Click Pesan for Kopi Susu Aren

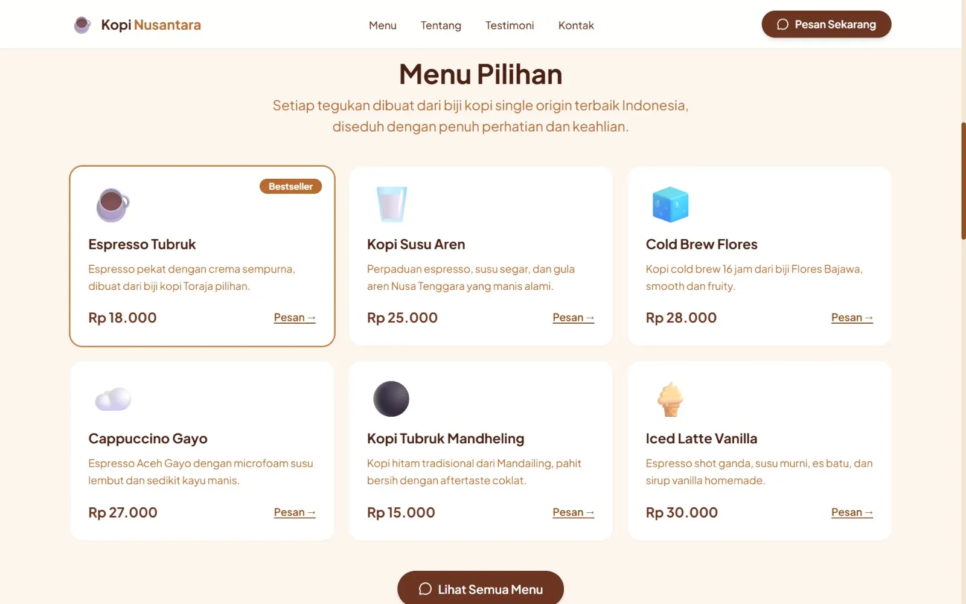(572, 317)
